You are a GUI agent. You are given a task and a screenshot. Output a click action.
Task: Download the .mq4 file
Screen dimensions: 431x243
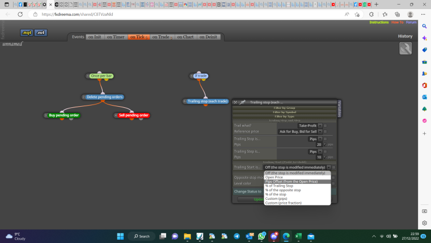27,33
